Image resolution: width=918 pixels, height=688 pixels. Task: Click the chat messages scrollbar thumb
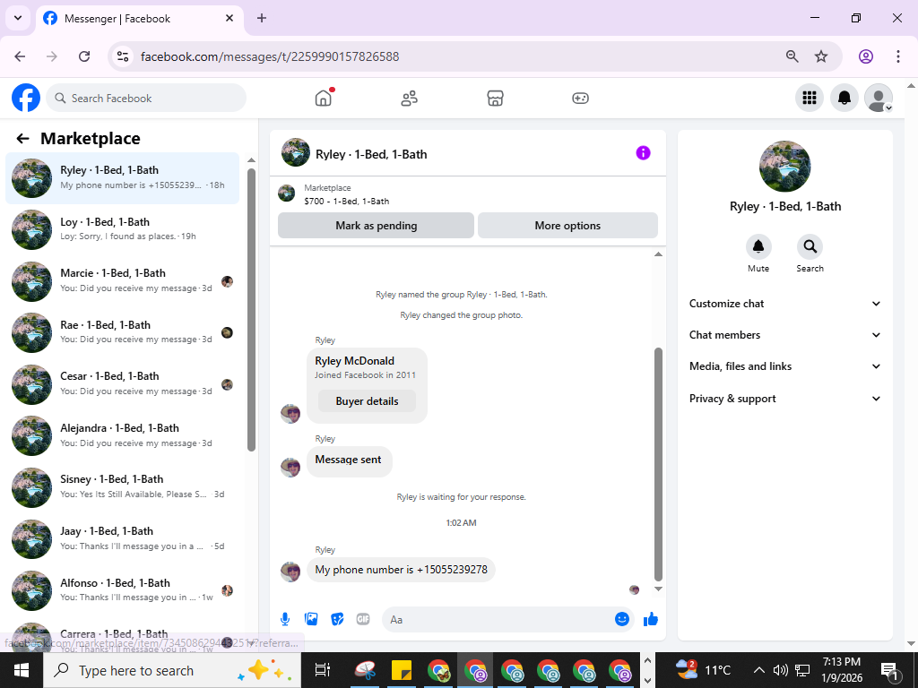click(658, 464)
